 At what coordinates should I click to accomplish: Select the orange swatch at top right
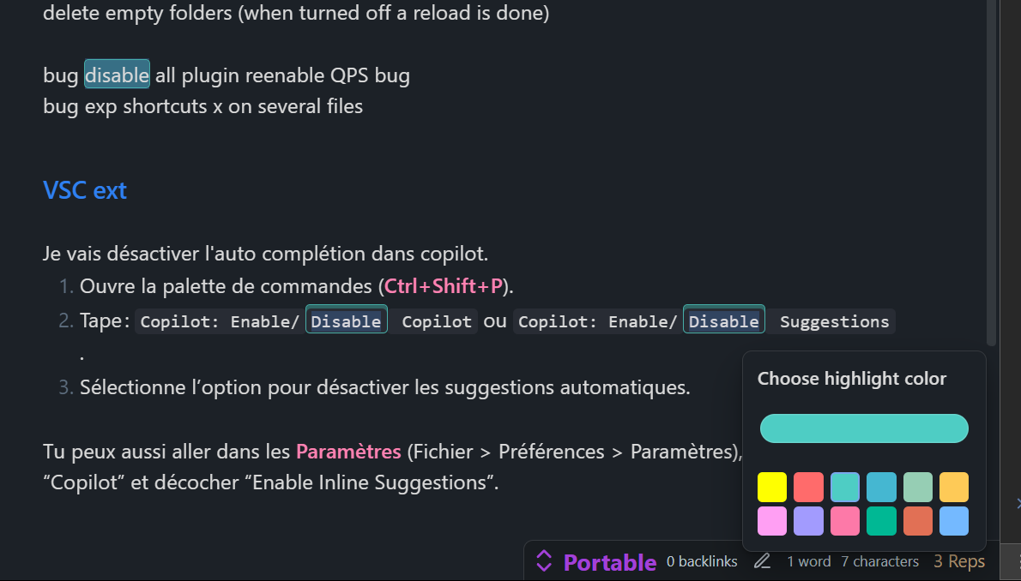954,487
